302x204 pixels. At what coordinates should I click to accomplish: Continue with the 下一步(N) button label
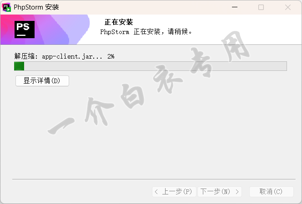click(x=215, y=191)
